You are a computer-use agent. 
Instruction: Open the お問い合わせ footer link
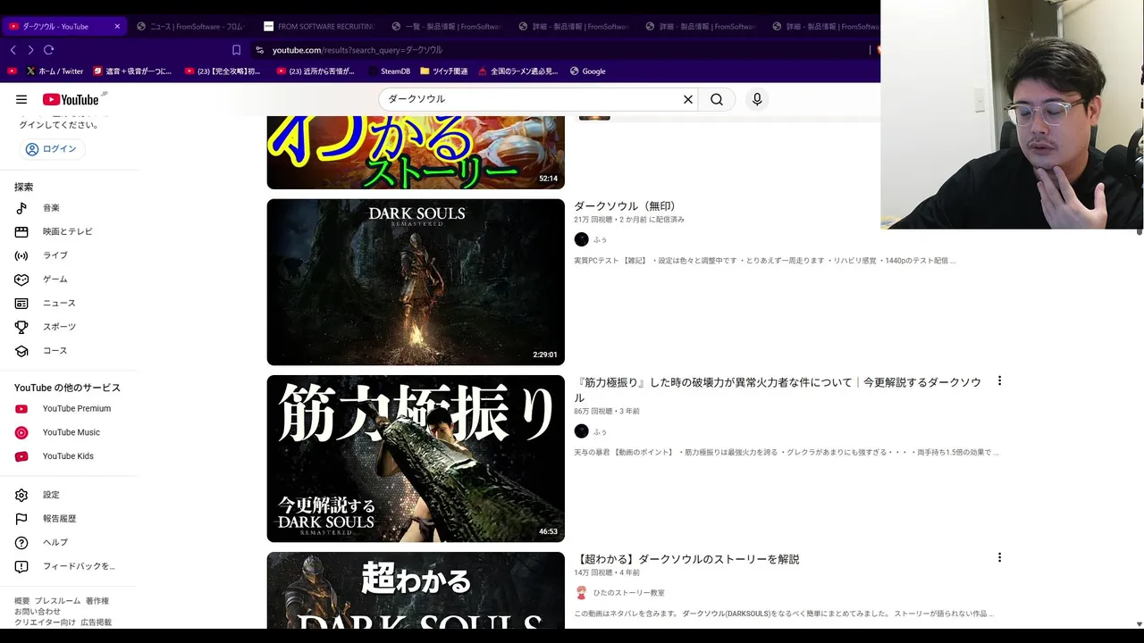click(x=38, y=612)
